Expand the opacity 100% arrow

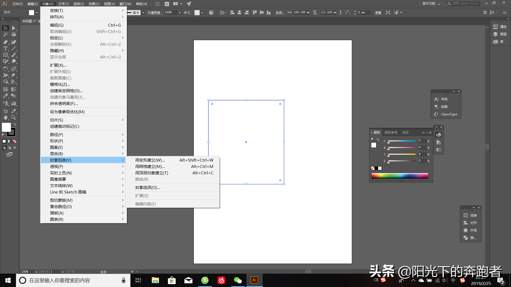pos(180,12)
